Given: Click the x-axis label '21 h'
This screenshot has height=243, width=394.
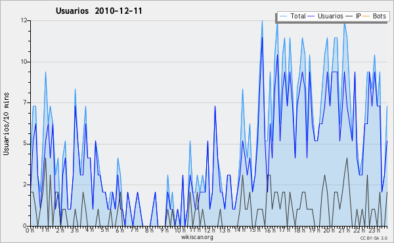Looking at the screenshot, I should click(x=343, y=230).
